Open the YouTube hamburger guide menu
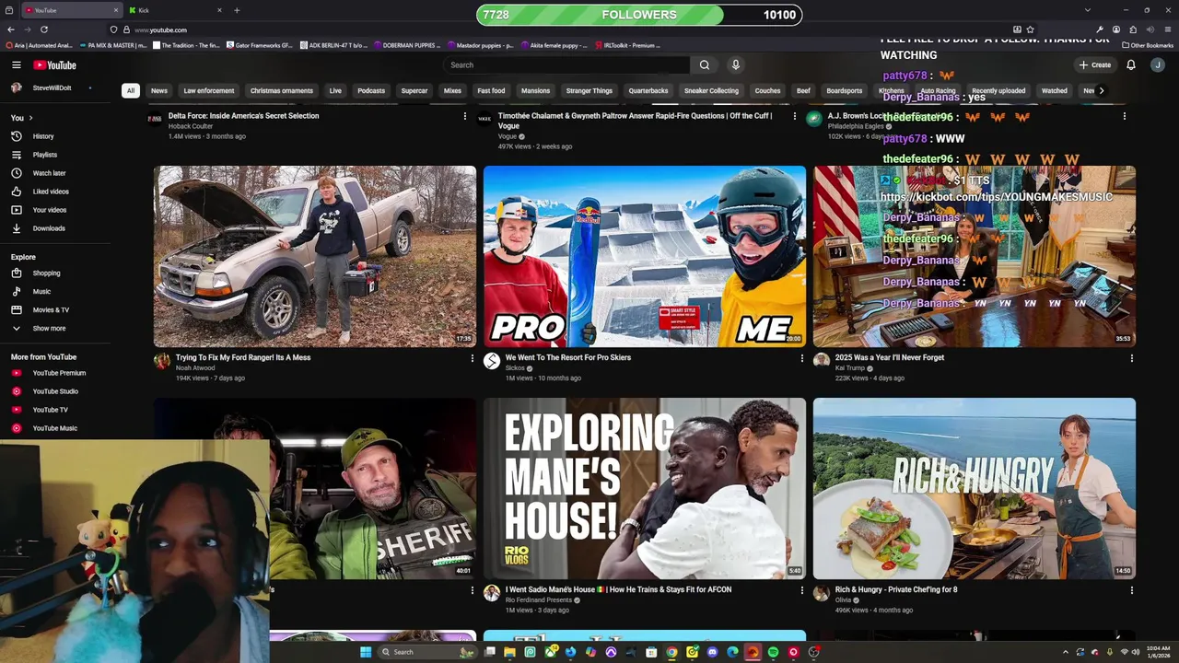Image resolution: width=1179 pixels, height=663 pixels. pos(17,65)
